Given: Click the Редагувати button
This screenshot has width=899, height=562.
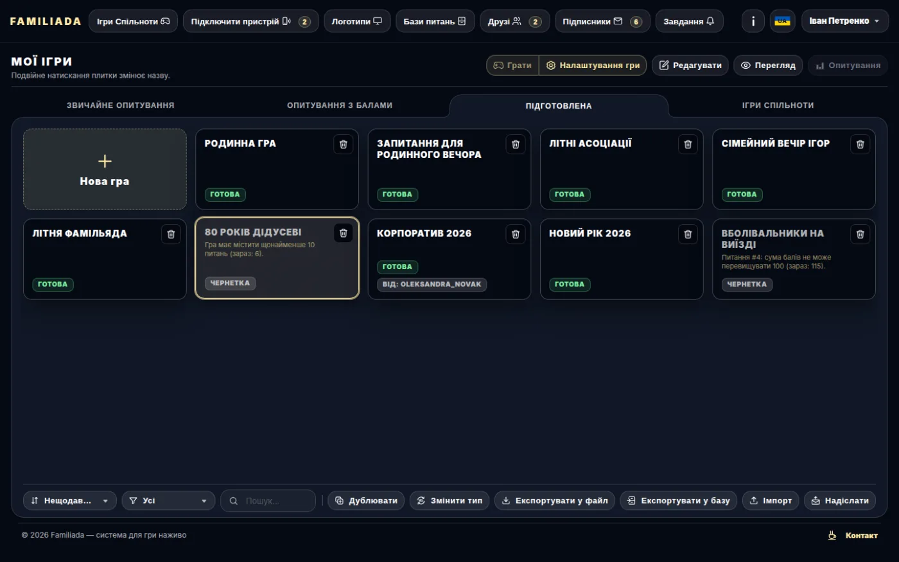Looking at the screenshot, I should (690, 66).
